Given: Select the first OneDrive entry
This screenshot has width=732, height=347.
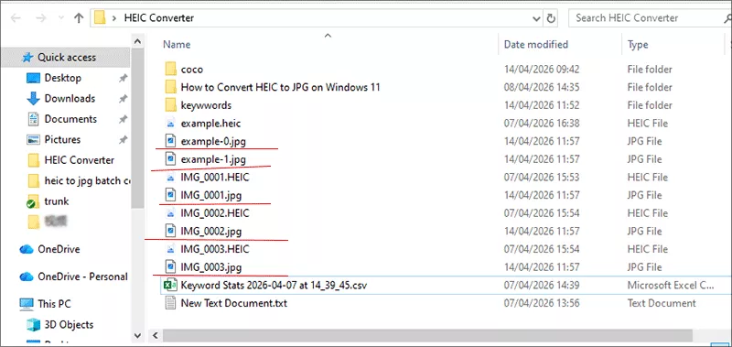Looking at the screenshot, I should point(59,249).
